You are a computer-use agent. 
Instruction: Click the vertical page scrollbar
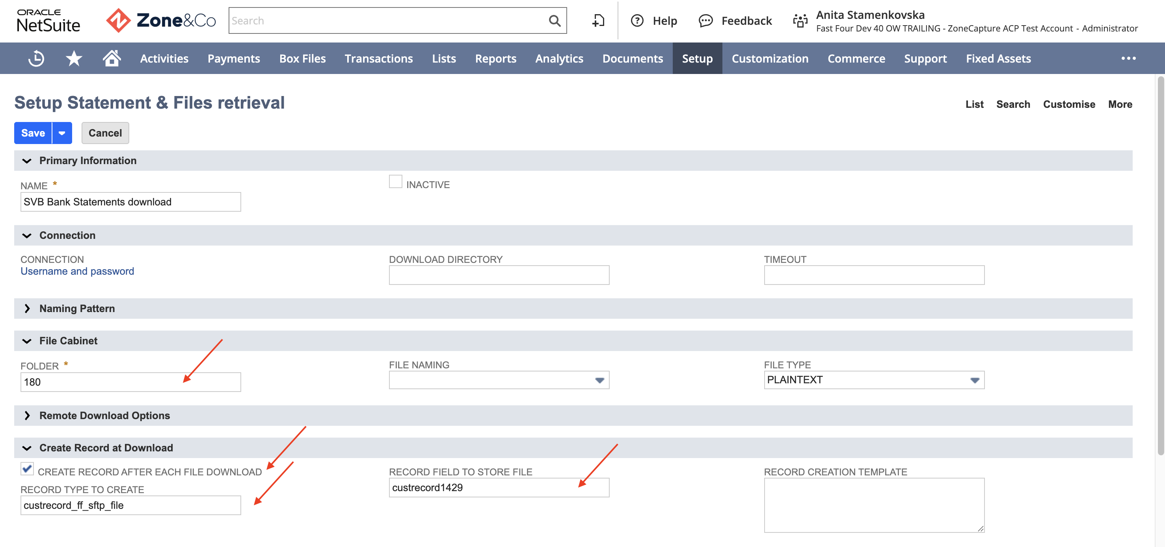tap(1161, 266)
